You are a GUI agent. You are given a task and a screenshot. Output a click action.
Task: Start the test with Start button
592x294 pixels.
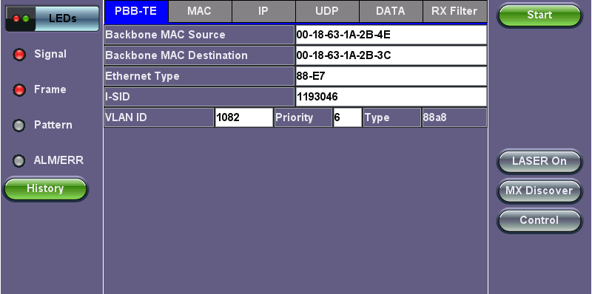(539, 15)
